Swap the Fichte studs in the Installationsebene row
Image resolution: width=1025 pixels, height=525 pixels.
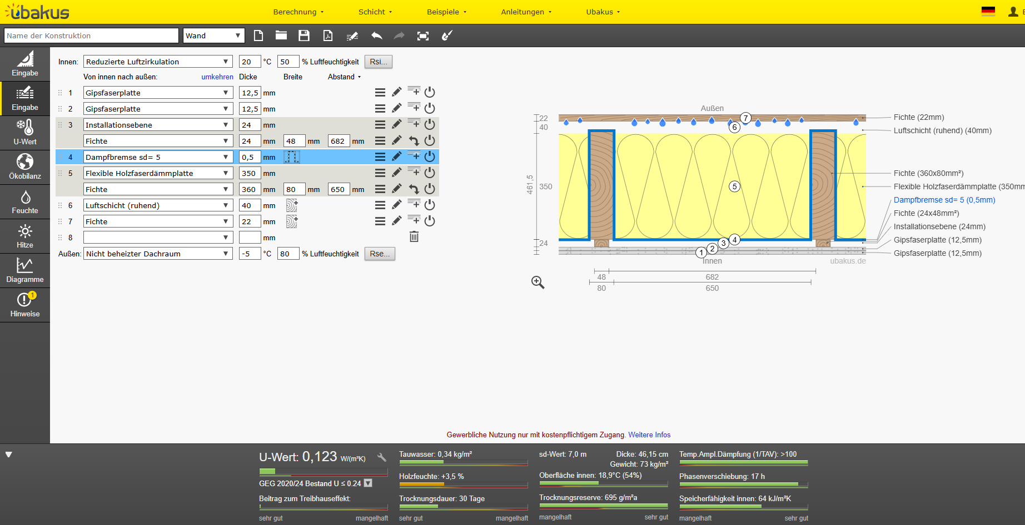coord(414,141)
